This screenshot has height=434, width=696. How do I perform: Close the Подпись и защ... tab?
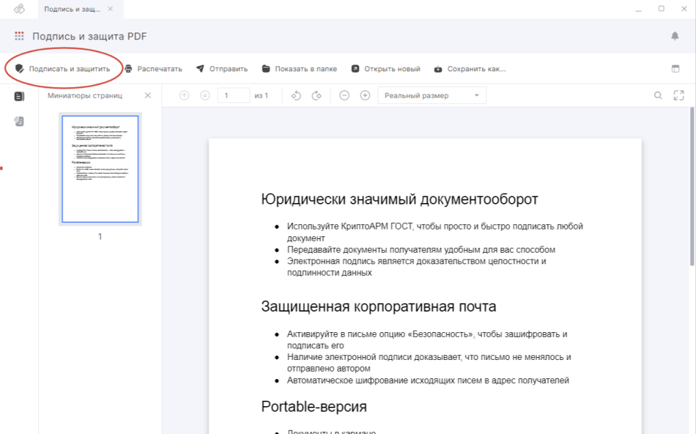pos(111,9)
